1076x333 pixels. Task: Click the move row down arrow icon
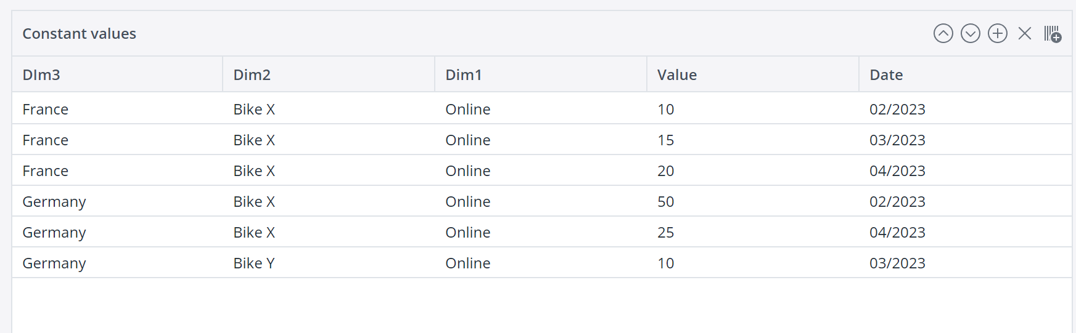tap(970, 33)
